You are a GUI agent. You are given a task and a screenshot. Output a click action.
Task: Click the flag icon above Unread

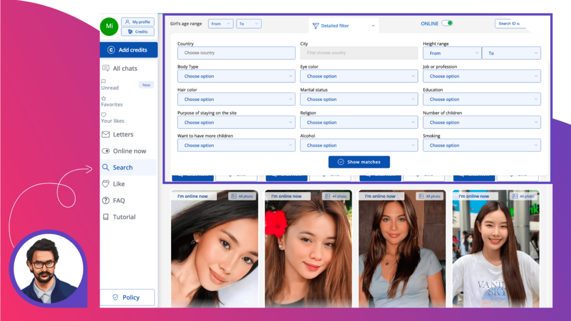coord(104,81)
